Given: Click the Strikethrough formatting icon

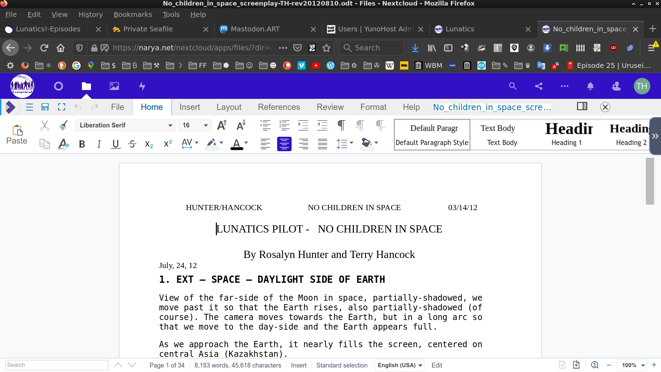Looking at the screenshot, I should point(132,144).
